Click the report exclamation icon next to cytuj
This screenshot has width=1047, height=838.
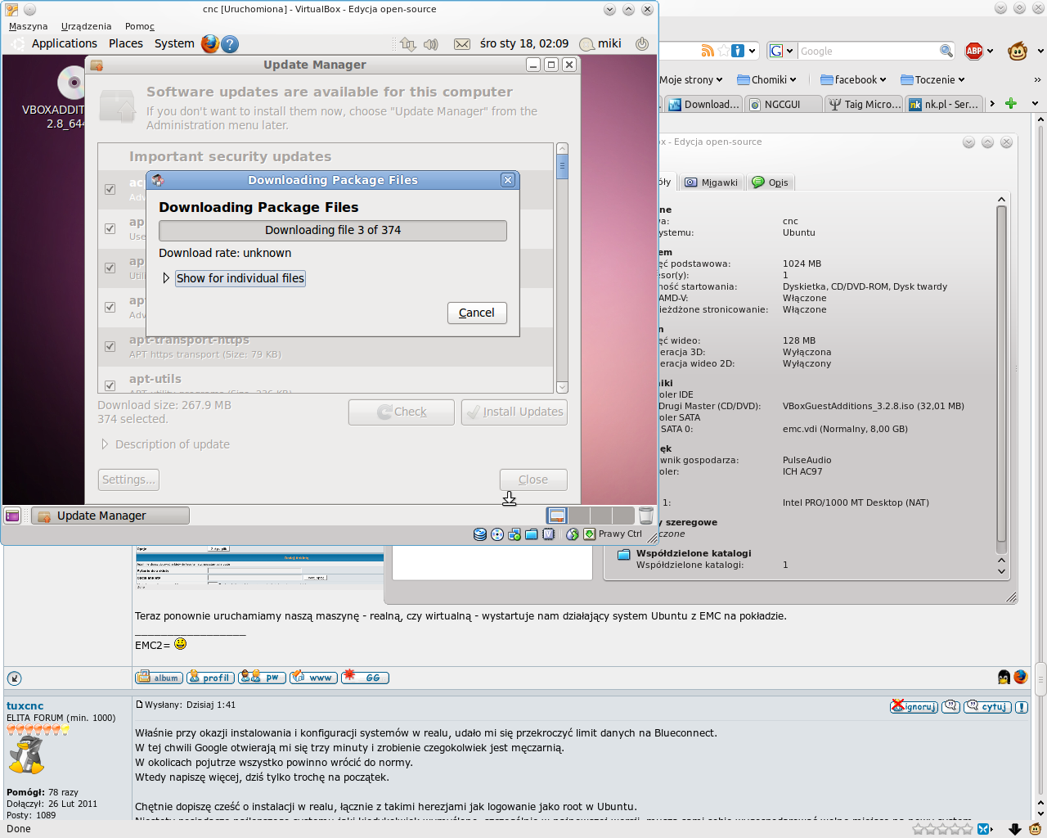[x=1022, y=707]
